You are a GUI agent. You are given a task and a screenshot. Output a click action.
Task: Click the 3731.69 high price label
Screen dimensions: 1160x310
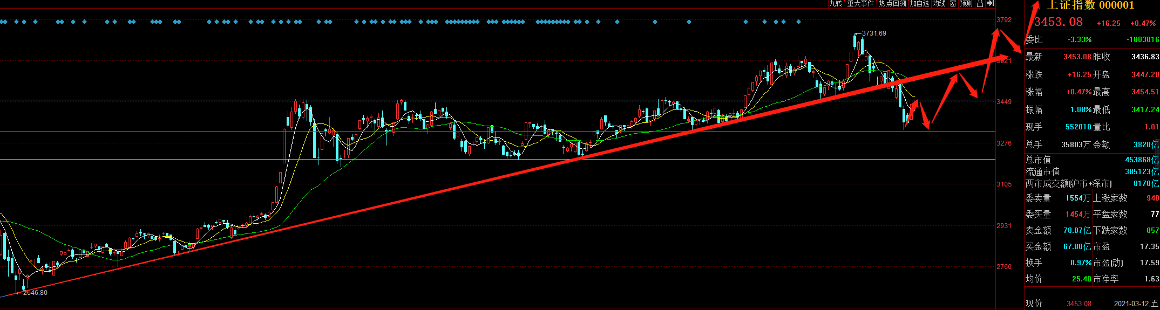(x=874, y=33)
